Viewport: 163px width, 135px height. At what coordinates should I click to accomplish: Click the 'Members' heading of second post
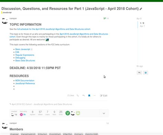pos(16,129)
